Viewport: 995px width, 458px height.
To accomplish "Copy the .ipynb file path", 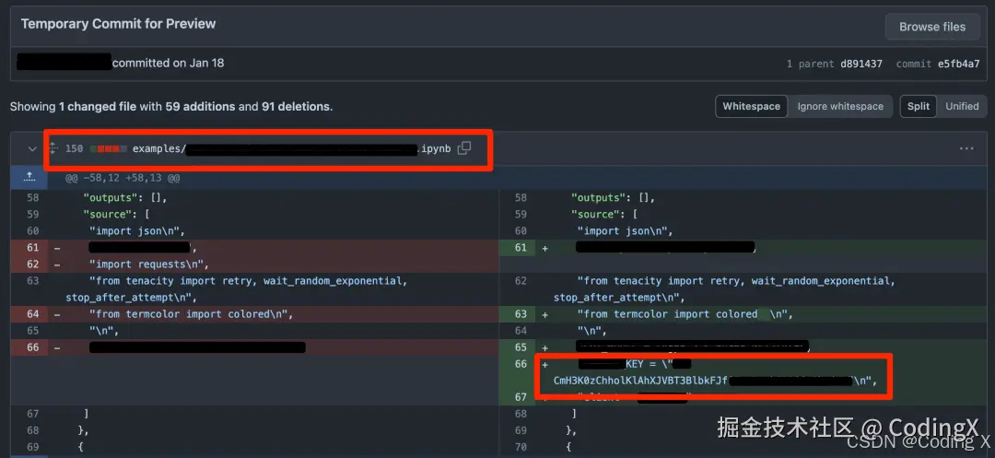I will click(x=464, y=147).
